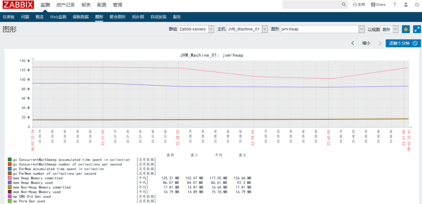Open the help question mark icon
This screenshot has height=204, width=422.
point(395,5)
